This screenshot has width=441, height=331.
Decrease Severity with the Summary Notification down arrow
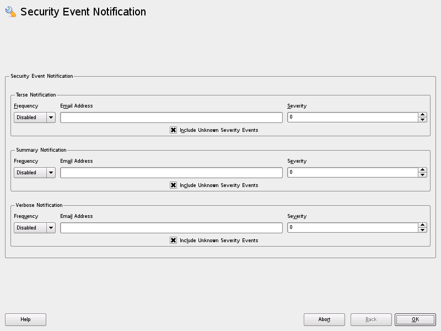click(x=421, y=175)
